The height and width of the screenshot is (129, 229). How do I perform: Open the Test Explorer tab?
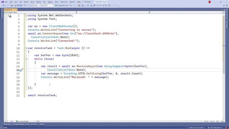point(8,124)
